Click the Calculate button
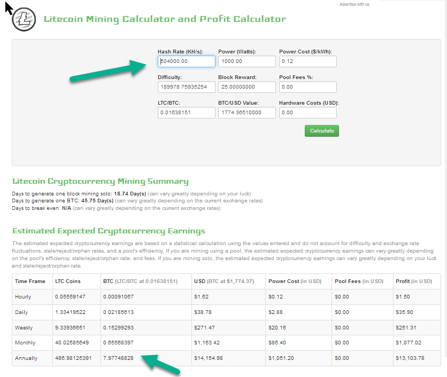The height and width of the screenshot is (377, 447). [322, 131]
